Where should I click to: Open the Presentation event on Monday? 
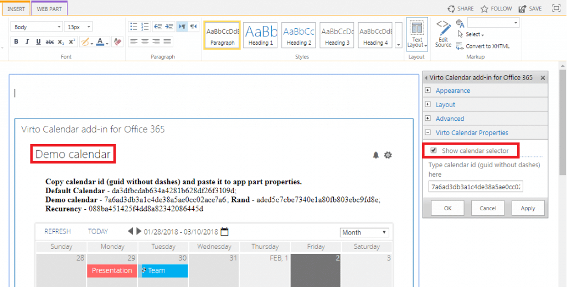tap(112, 270)
